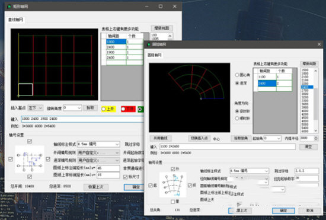
Task: Toggle the 起 checkbox in arc window
Action: coord(151,185)
